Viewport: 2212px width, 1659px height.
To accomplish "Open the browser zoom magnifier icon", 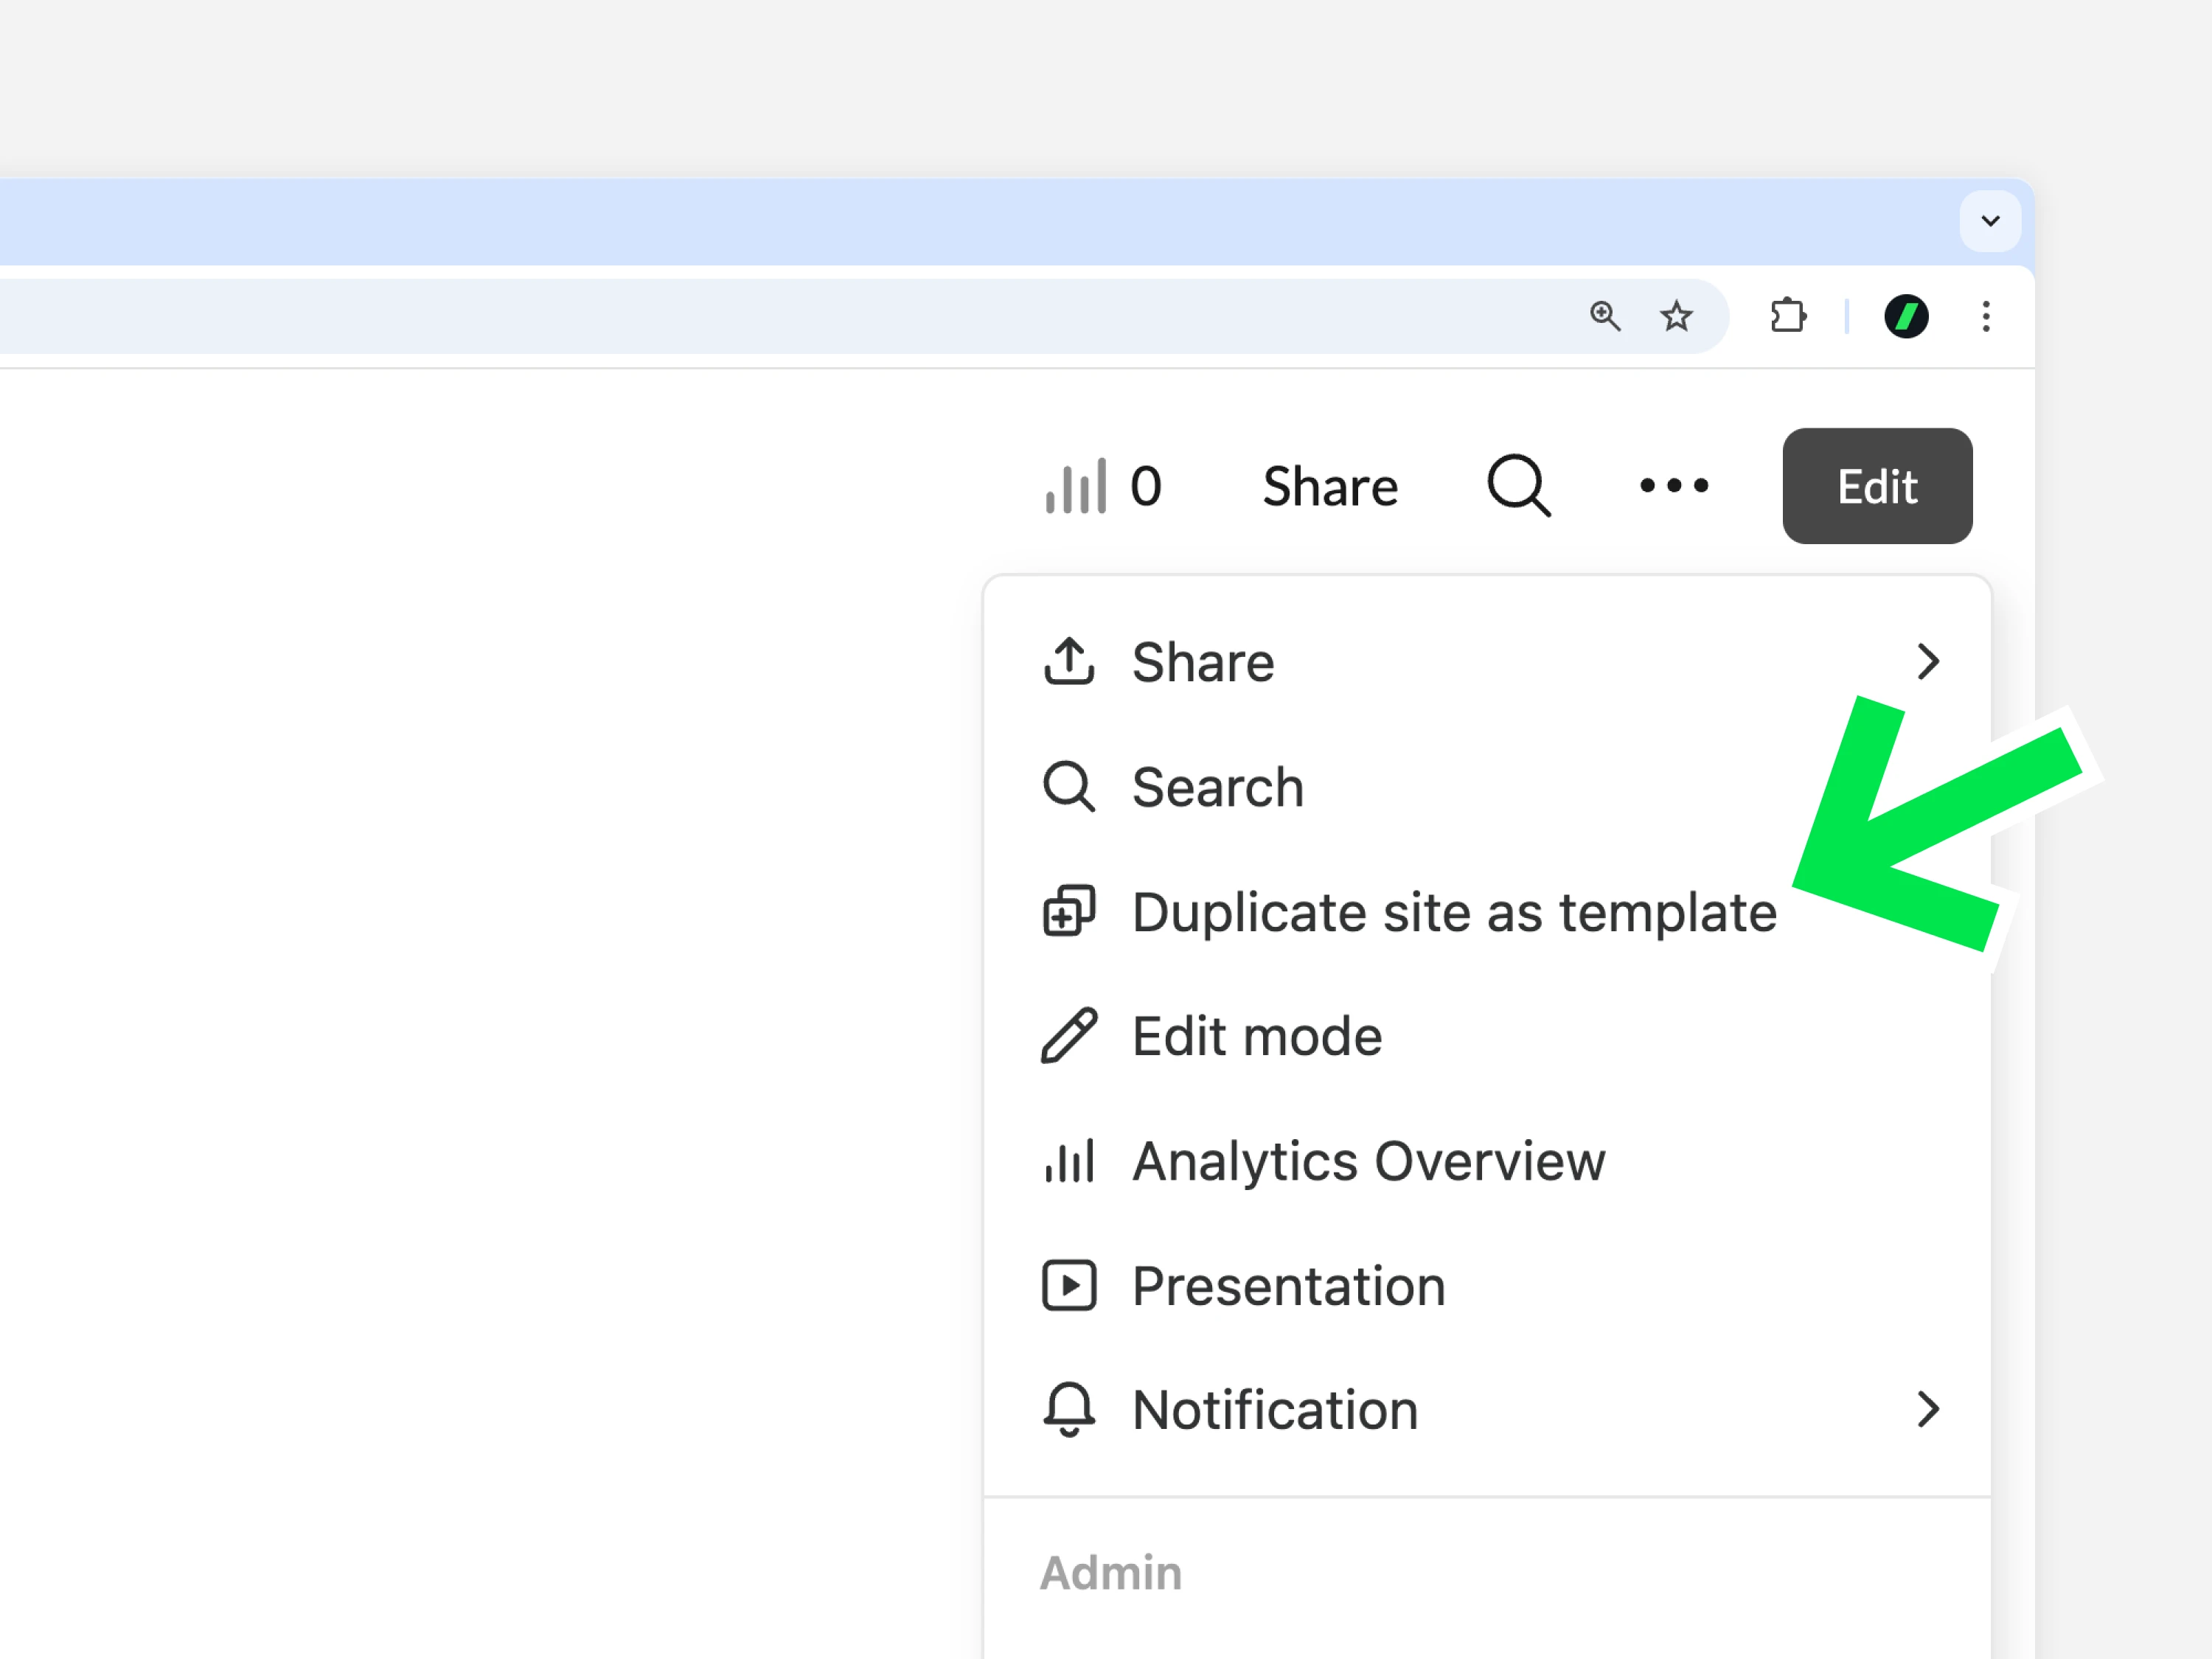I will 1605,316.
